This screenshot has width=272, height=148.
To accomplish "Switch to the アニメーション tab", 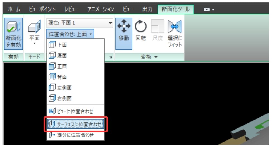I will click(101, 9).
